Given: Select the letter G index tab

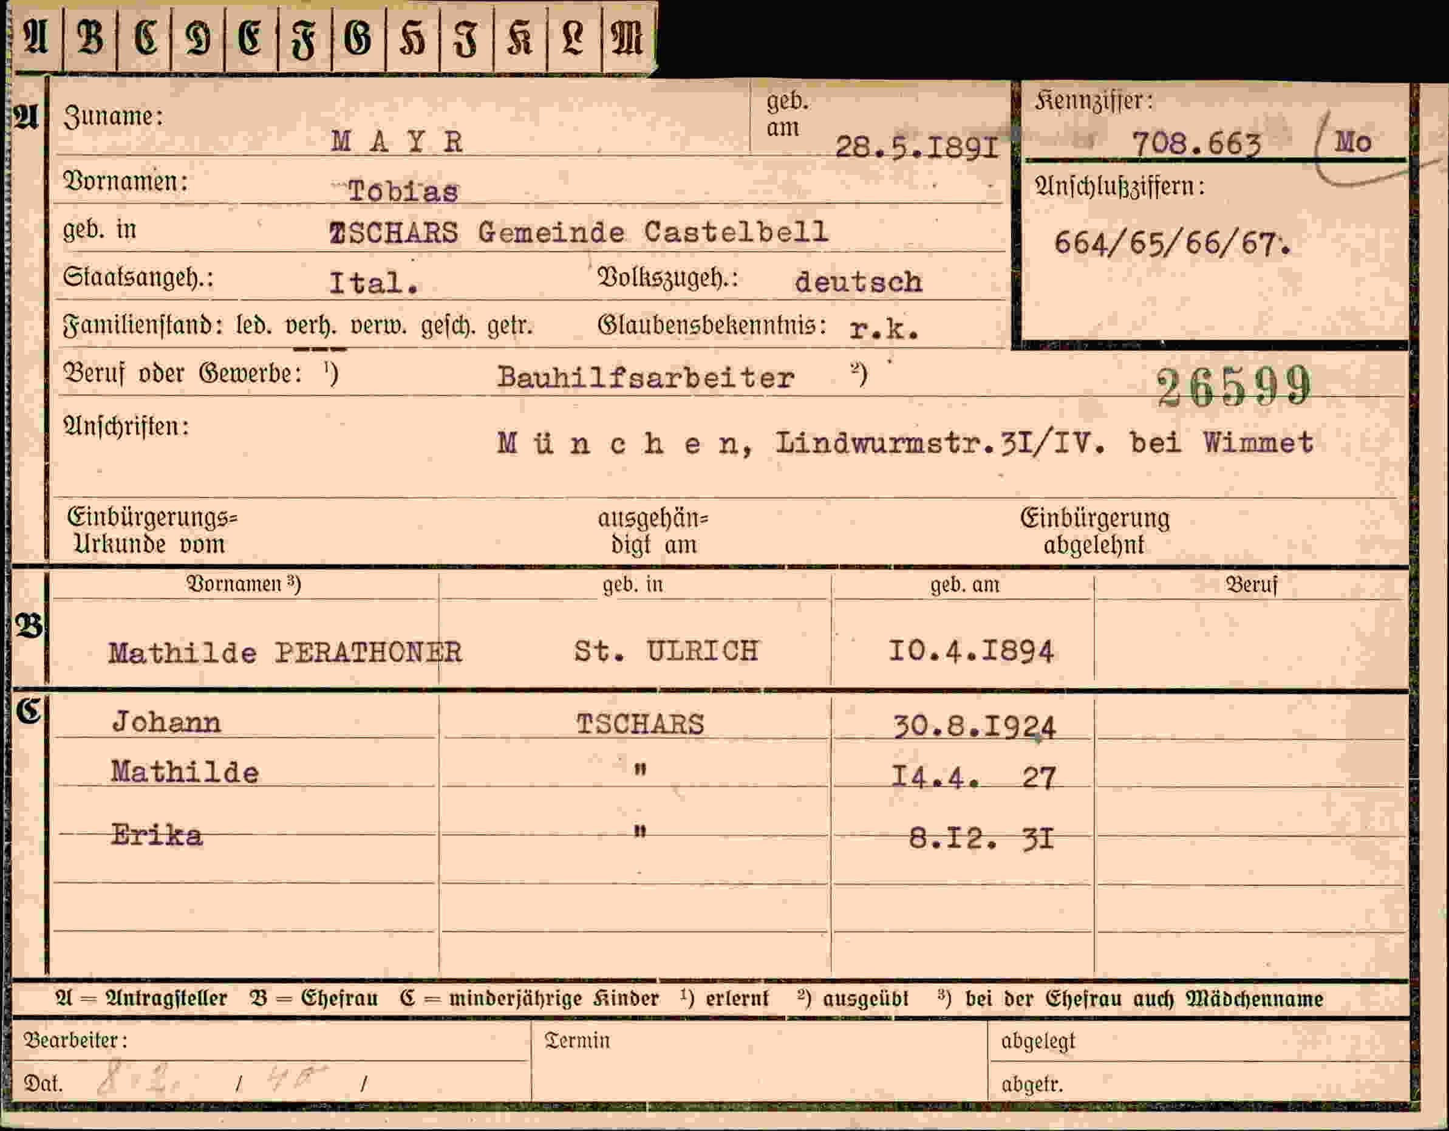Looking at the screenshot, I should coord(359,37).
